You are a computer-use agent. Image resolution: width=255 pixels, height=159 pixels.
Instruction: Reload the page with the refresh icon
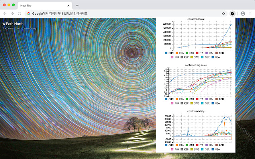pyautogui.click(x=20, y=14)
